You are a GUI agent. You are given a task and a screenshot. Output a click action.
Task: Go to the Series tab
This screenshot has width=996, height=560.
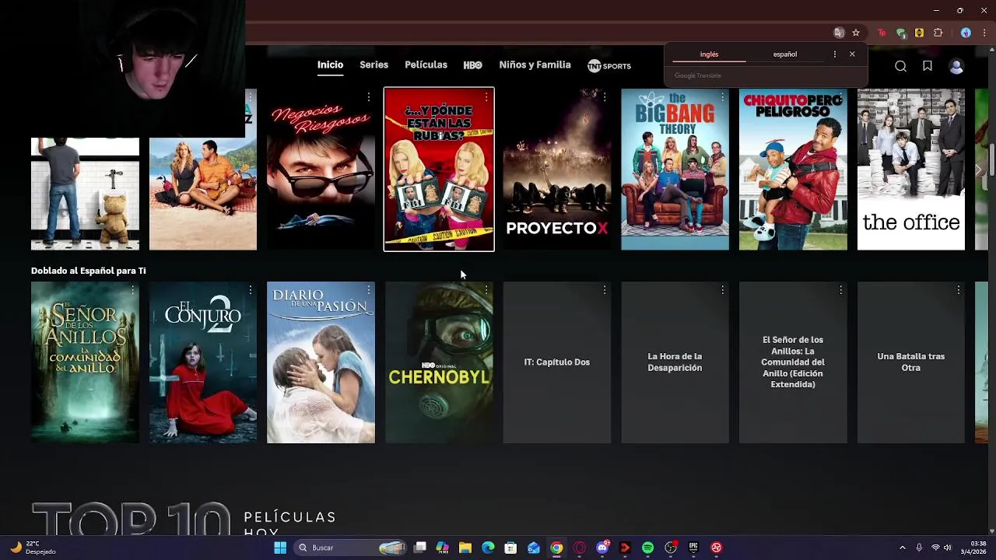coord(373,65)
